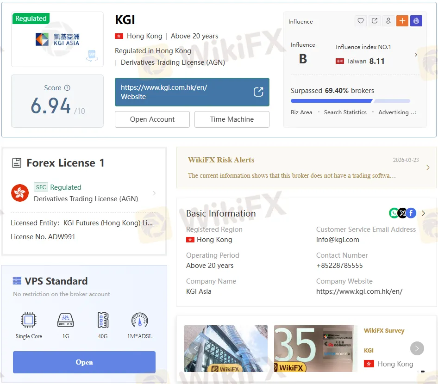Click the risk alert message text

click(x=292, y=175)
